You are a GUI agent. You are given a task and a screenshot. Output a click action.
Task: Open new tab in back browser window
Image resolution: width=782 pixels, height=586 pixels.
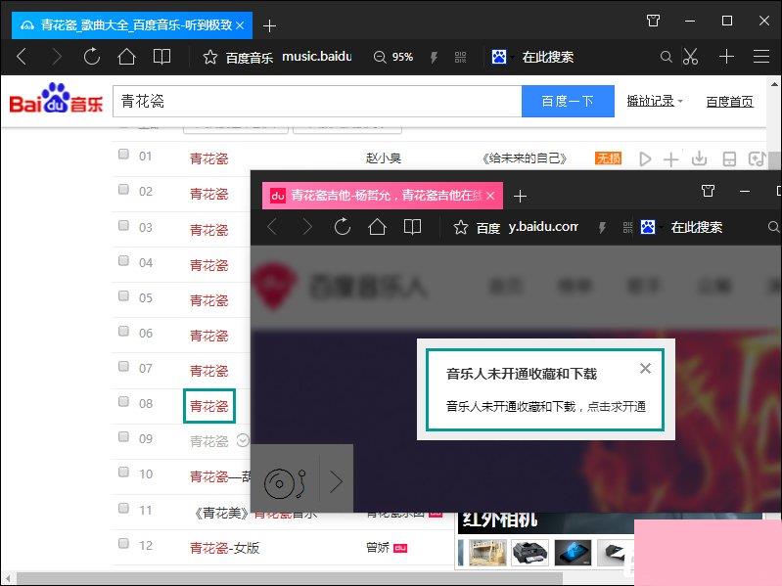269,25
